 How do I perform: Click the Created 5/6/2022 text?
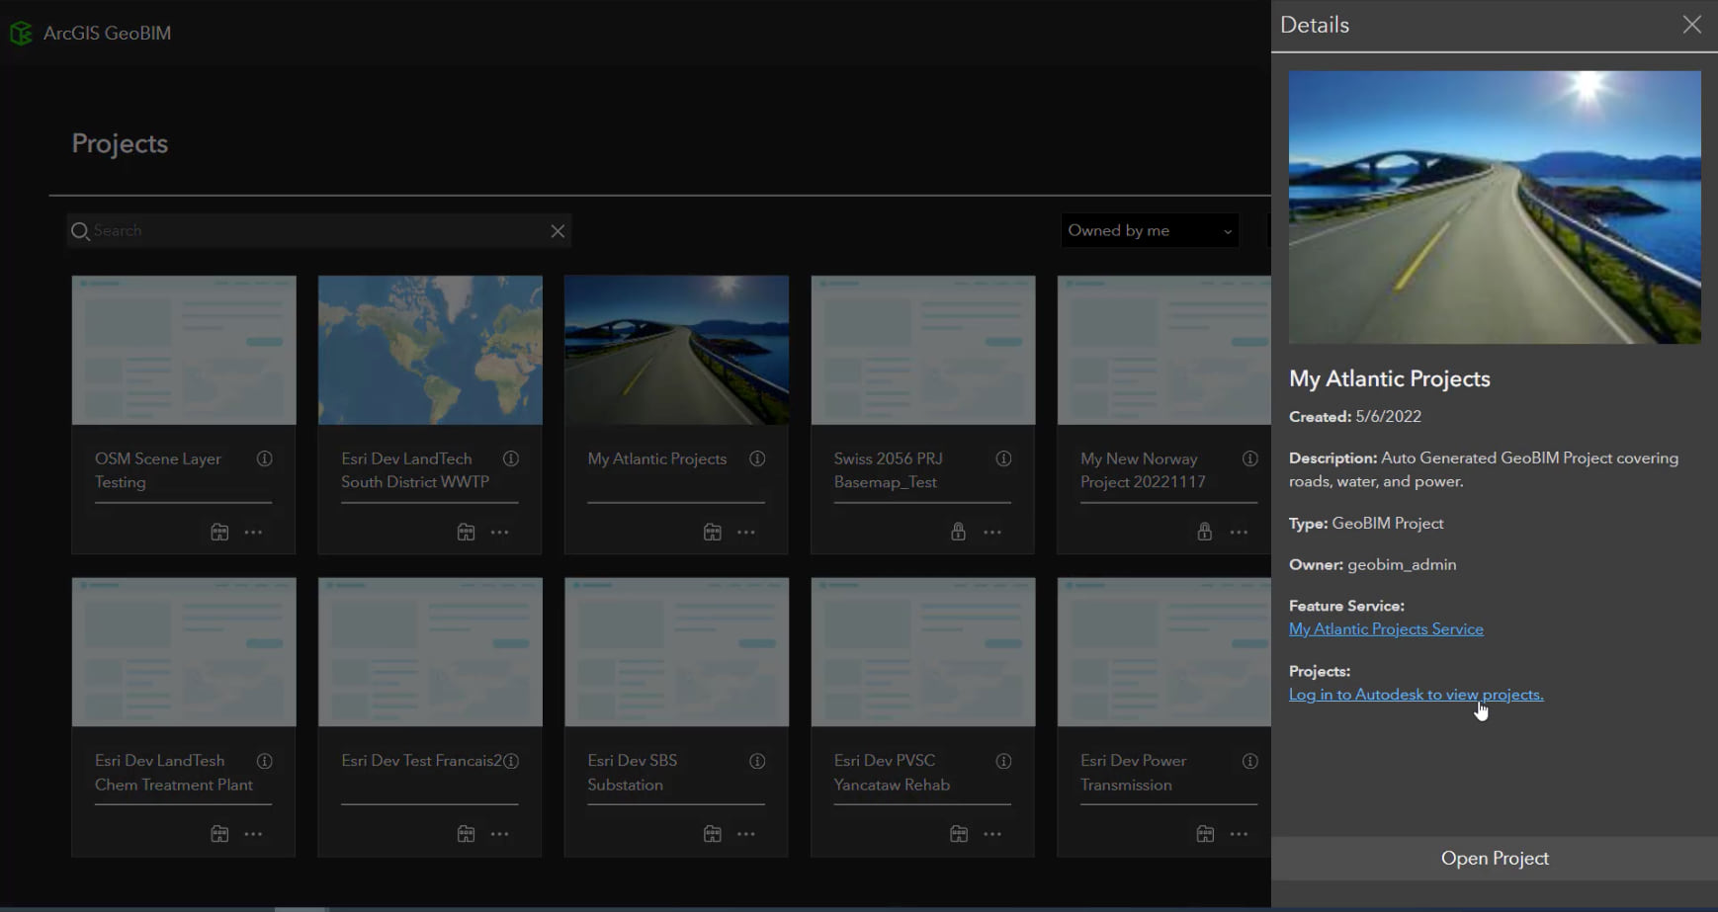[1355, 417]
